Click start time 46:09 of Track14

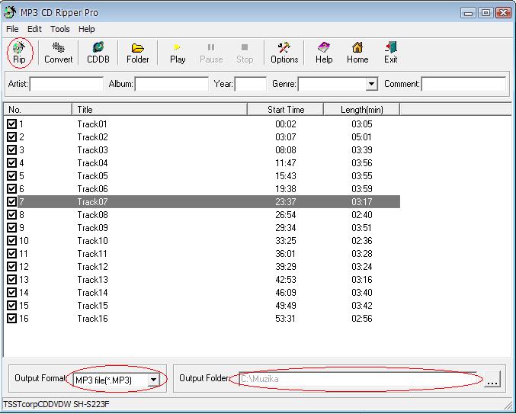[x=286, y=293]
